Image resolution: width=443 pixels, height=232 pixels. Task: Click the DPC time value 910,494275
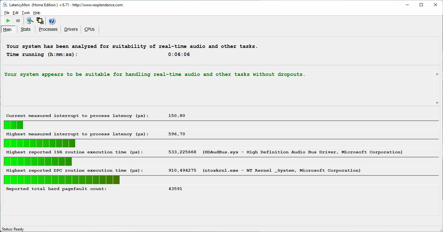tap(182, 170)
